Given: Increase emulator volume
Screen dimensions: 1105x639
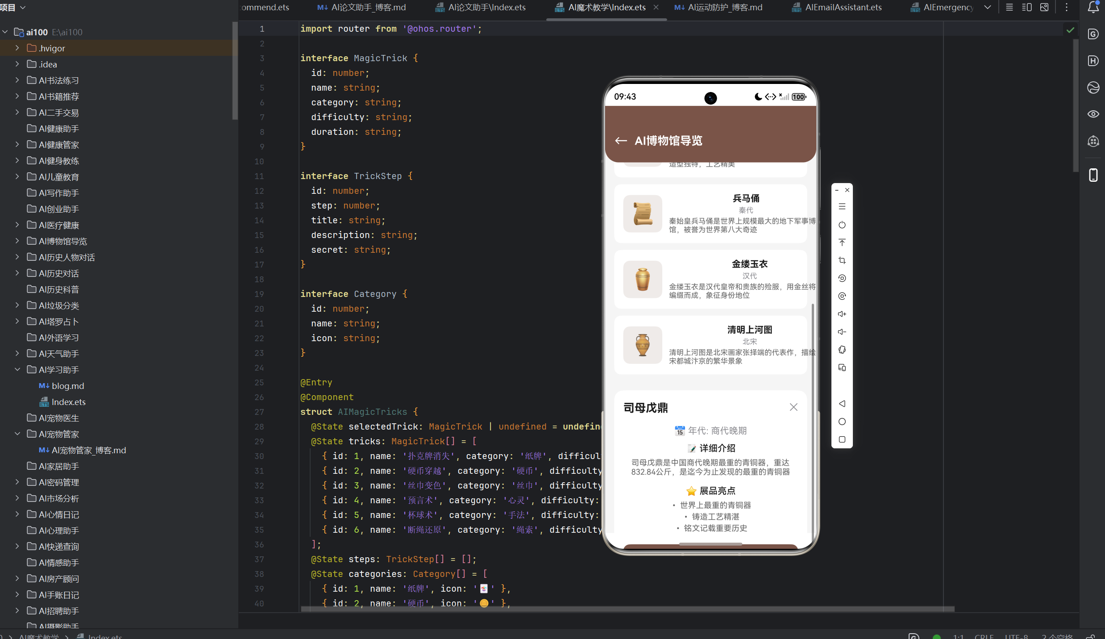Looking at the screenshot, I should pos(842,314).
